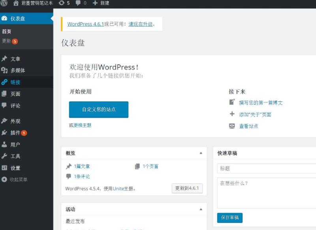Open the comments bubble icon in admin bar
The image size is (316, 230).
pos(78,3)
